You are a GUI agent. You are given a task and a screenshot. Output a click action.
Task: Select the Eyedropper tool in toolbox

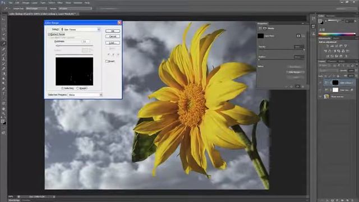click(3, 44)
